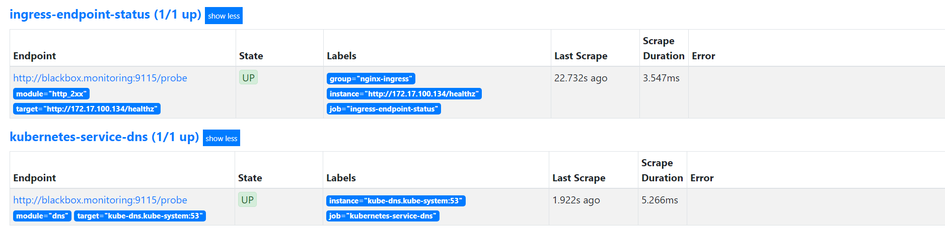Open the blackbox probe link for kubernetes-service-dns
Viewport: 945px width, 228px height.
100,200
